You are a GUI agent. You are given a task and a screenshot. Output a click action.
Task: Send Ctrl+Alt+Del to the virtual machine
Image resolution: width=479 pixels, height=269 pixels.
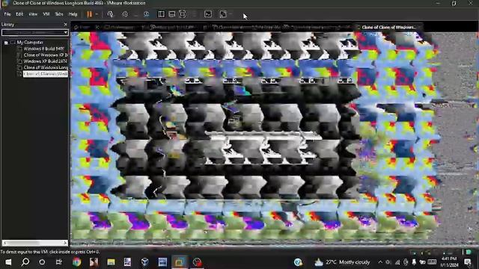110,14
